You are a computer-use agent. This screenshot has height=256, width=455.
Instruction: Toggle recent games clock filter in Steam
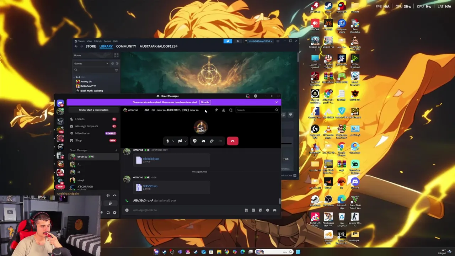112,64
